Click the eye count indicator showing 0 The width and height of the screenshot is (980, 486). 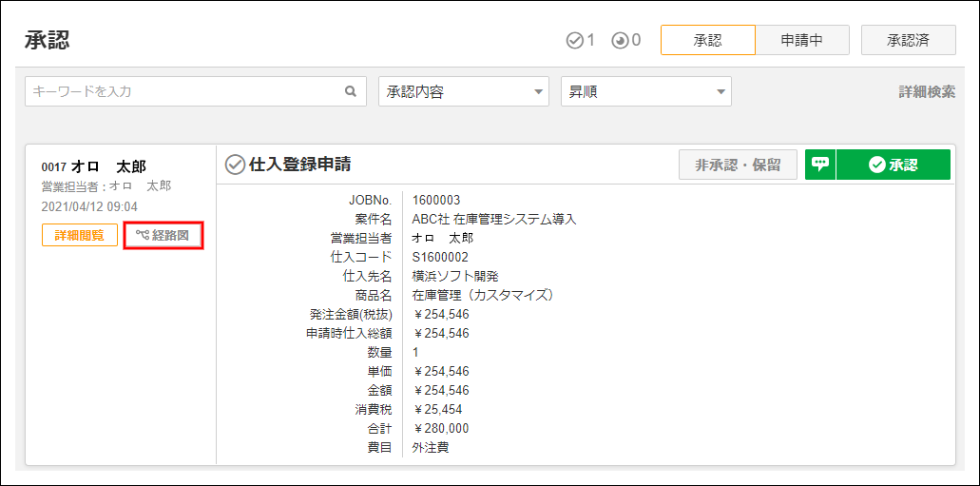pyautogui.click(x=626, y=41)
